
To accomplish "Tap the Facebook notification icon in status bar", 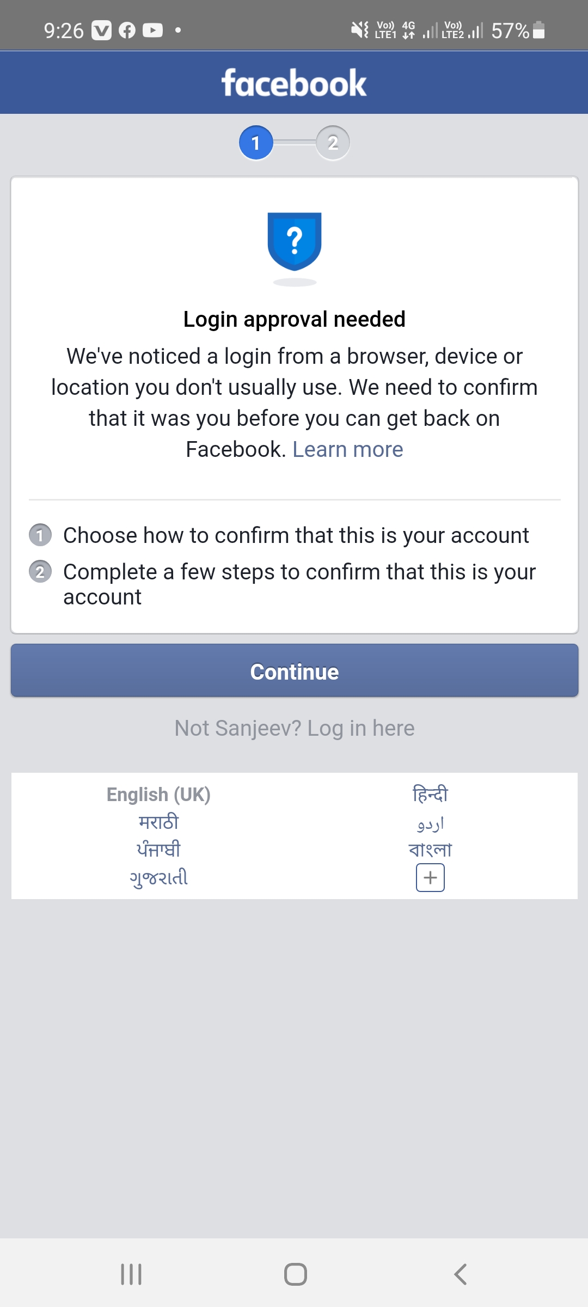I will pos(128,30).
